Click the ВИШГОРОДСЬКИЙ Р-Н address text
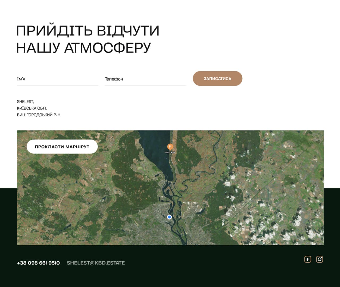The image size is (340, 287). pos(39,115)
